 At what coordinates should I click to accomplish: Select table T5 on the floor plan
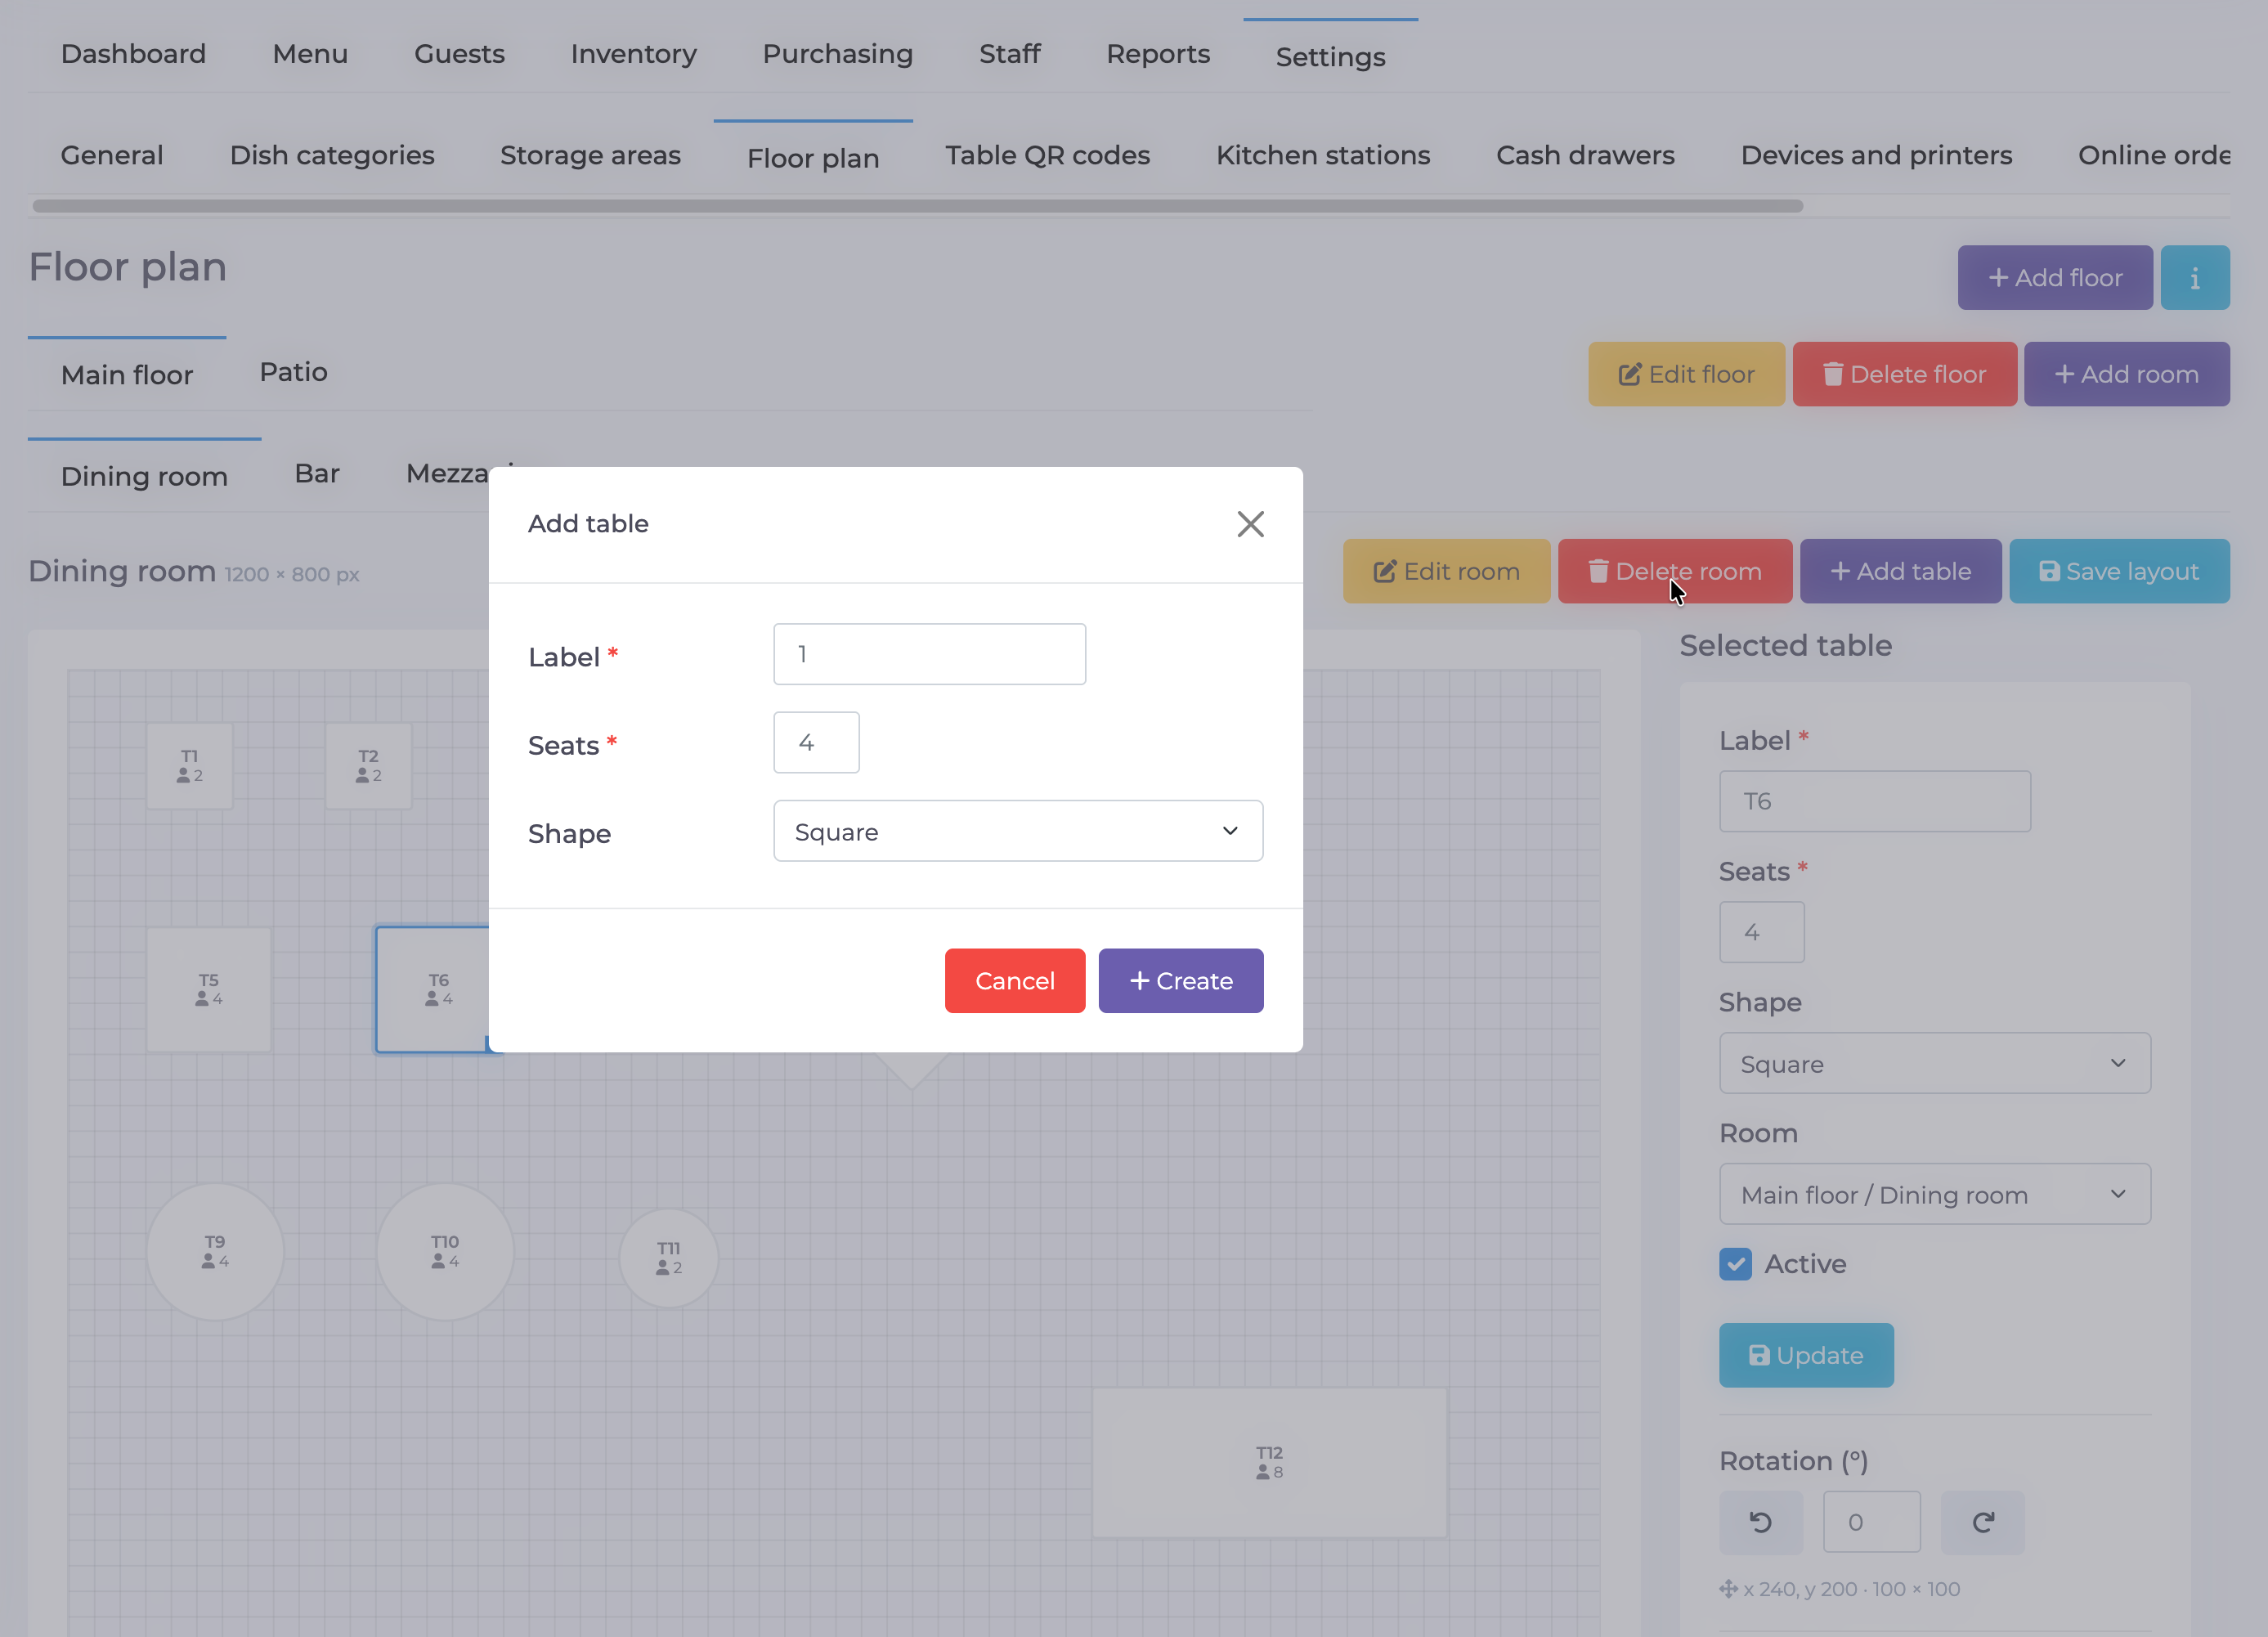point(208,989)
